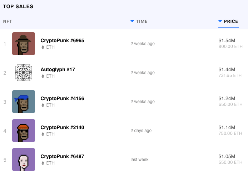Click the ETH icon under CryptoPunk #6487
The image size is (248, 171).
tap(43, 163)
